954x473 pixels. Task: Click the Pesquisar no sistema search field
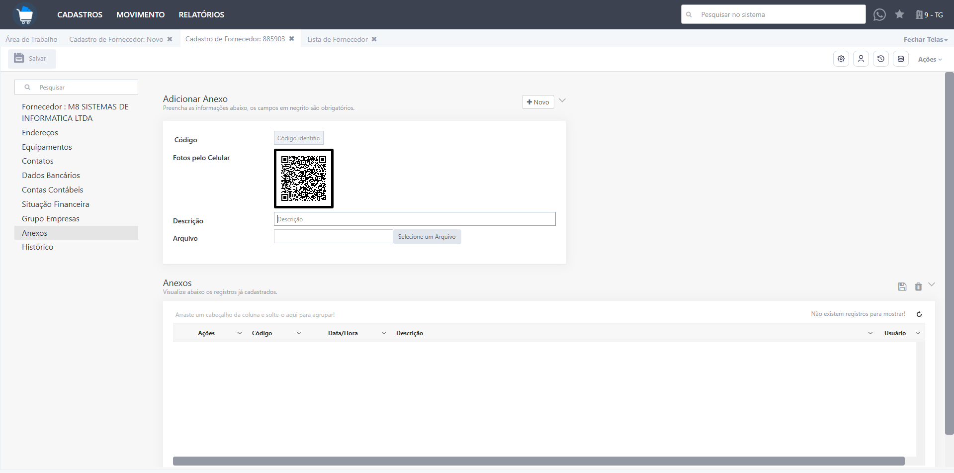click(774, 14)
